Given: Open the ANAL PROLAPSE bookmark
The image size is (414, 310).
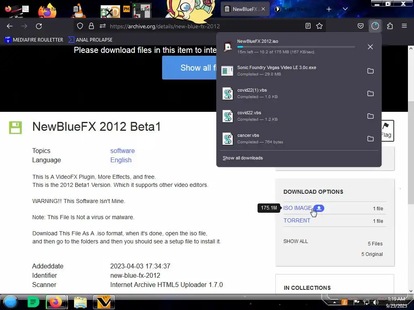Looking at the screenshot, I should 90,40.
